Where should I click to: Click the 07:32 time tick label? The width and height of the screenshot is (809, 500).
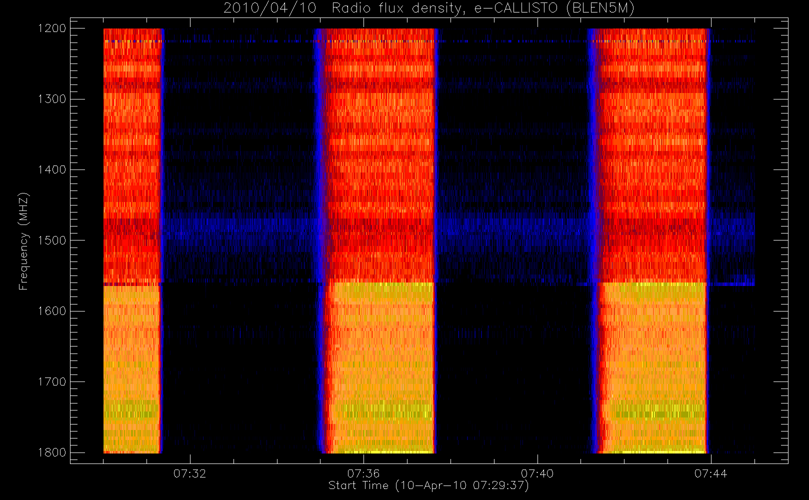point(190,473)
